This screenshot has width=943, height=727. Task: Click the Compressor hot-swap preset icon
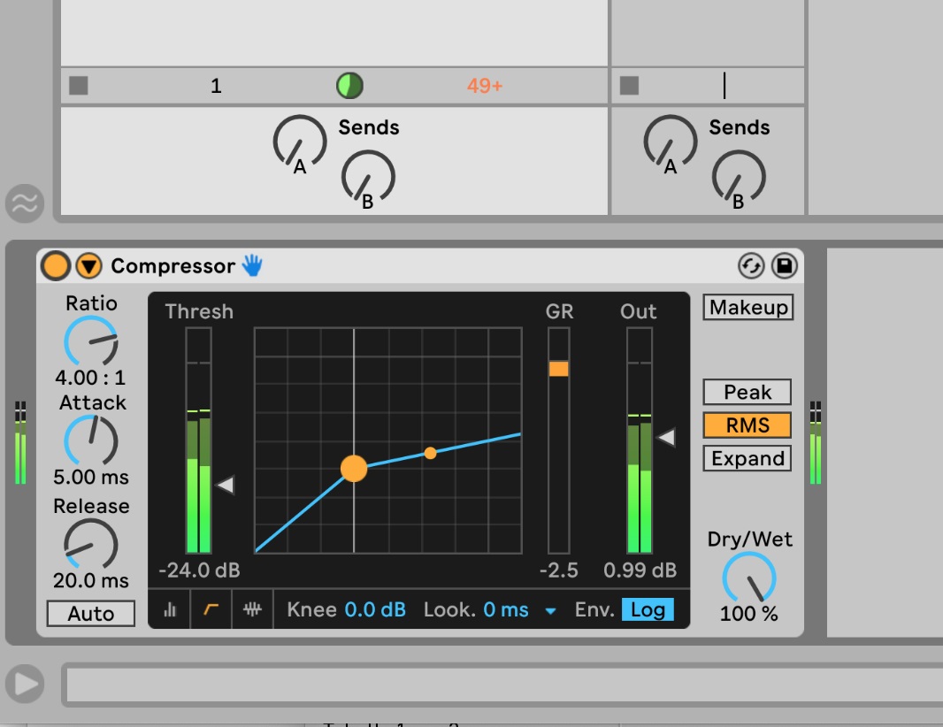(751, 265)
